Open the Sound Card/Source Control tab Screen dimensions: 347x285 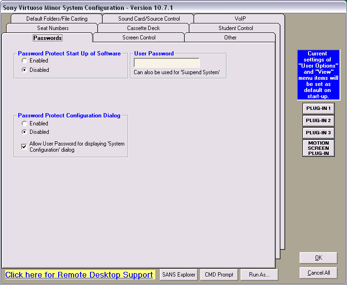point(149,19)
